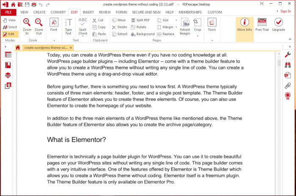Switch to the INSERT ribbon tab
Image resolution: width=296 pixels, height=196 pixels.
(88, 12)
